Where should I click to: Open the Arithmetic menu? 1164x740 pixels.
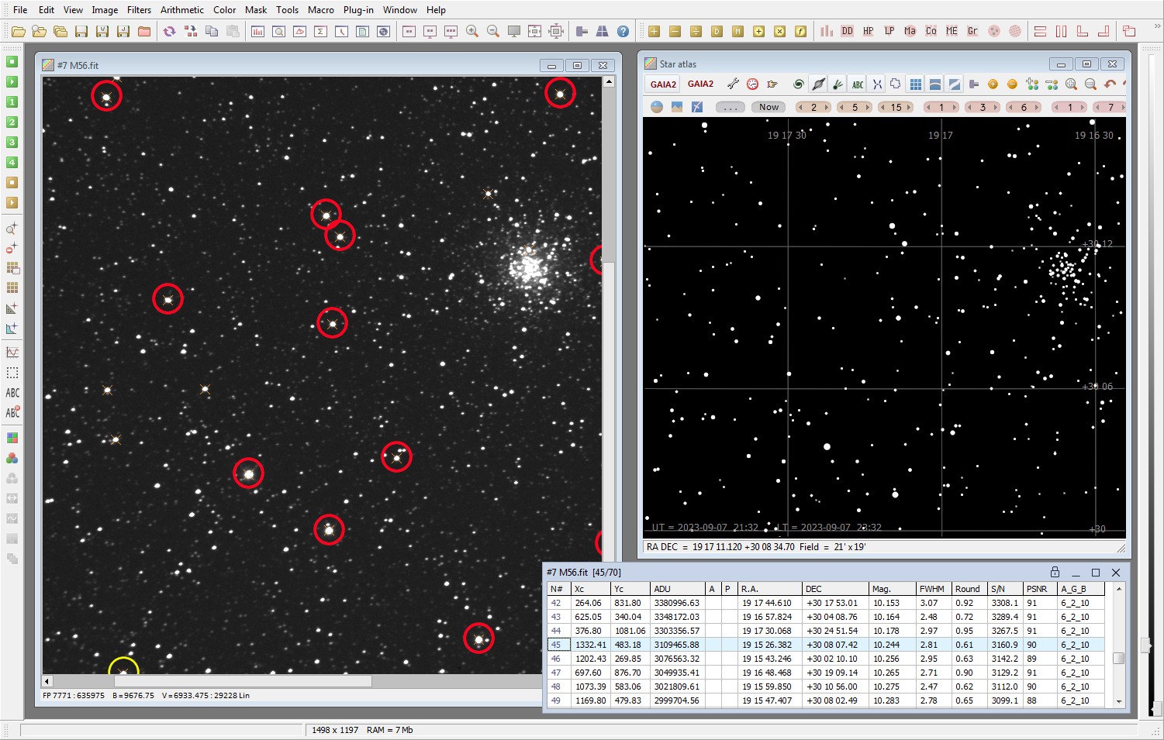pos(182,10)
